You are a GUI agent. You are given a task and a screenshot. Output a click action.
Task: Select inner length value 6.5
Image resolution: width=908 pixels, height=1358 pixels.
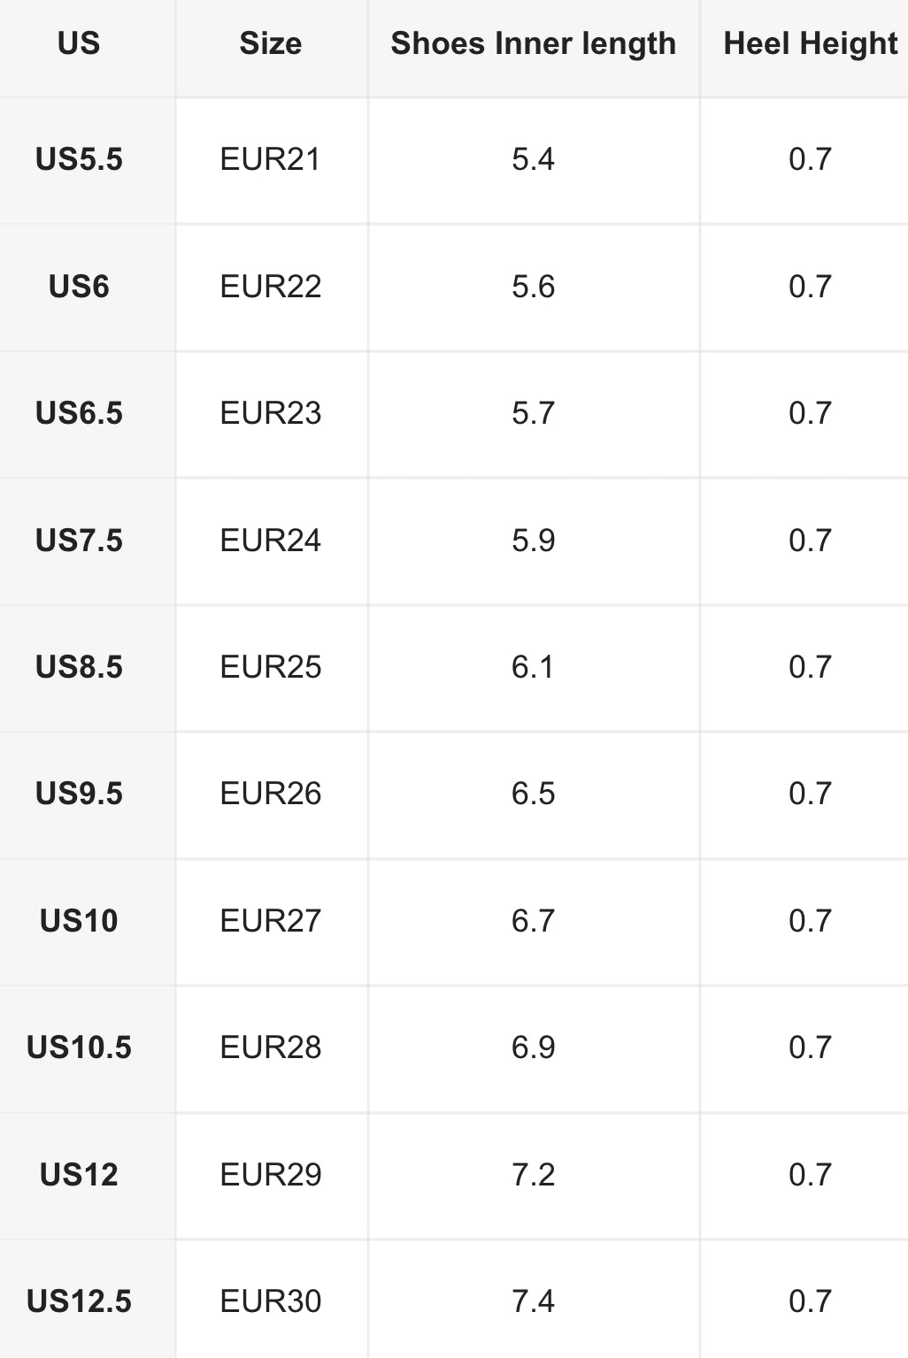tap(533, 794)
